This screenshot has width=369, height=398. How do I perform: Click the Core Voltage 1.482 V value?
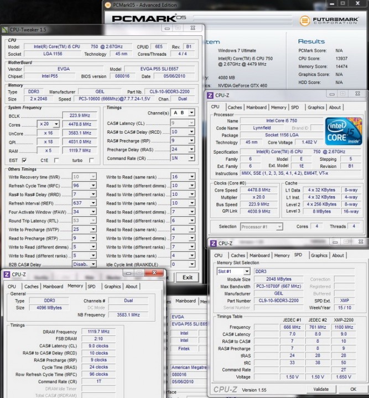309,142
